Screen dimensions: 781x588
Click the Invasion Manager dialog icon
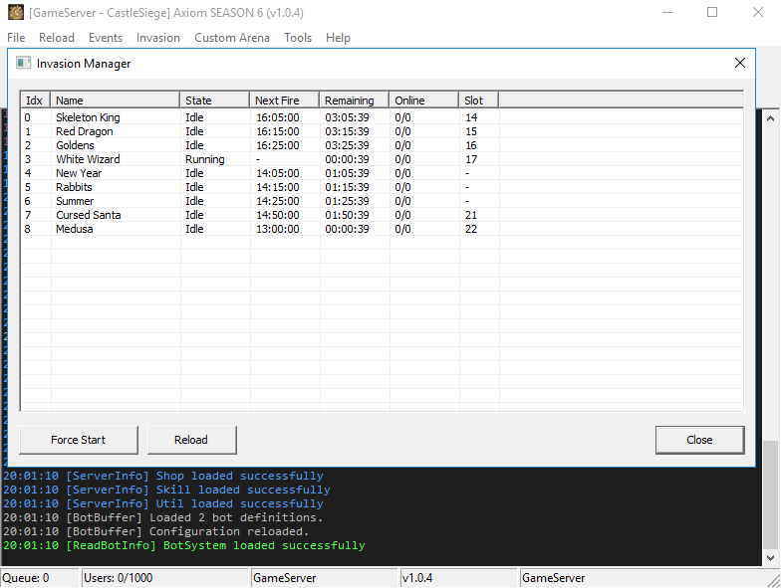[x=24, y=63]
